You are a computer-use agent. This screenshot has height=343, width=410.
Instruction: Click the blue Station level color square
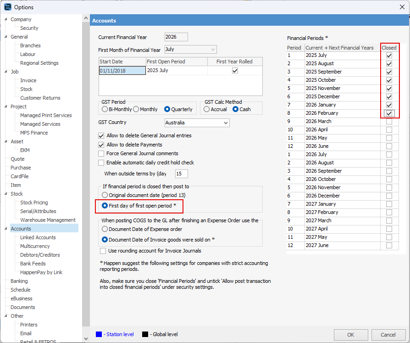point(99,334)
